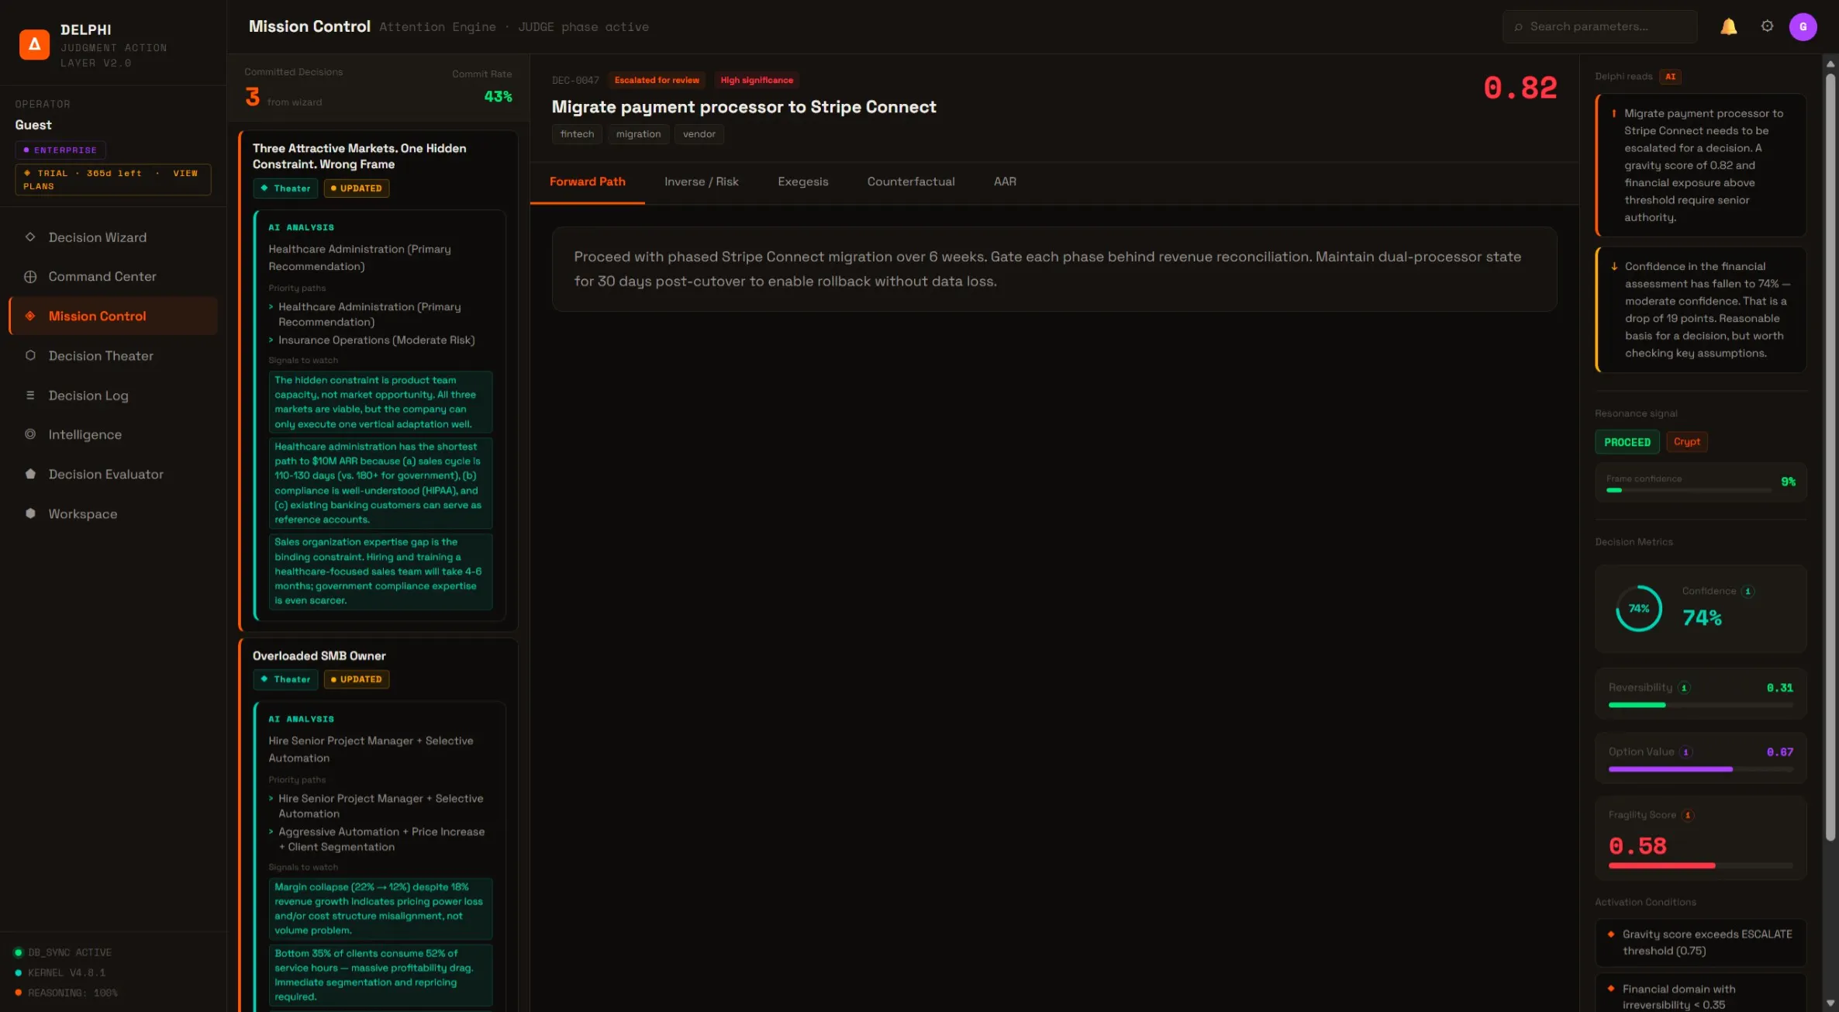Click the Workspace hexagon icon
Image resolution: width=1839 pixels, height=1012 pixels.
pyautogui.click(x=30, y=513)
